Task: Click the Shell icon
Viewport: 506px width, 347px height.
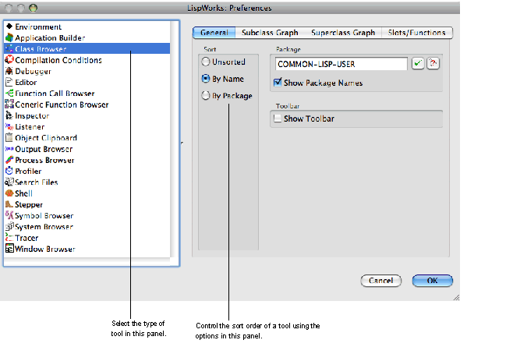Action: (x=9, y=193)
